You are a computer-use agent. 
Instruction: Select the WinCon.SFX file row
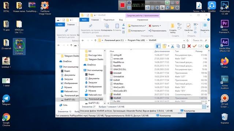pos(119,87)
